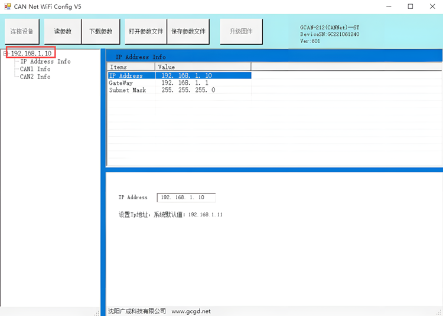Click the www.gcgd.net website link
The height and width of the screenshot is (316, 443).
tap(191, 311)
